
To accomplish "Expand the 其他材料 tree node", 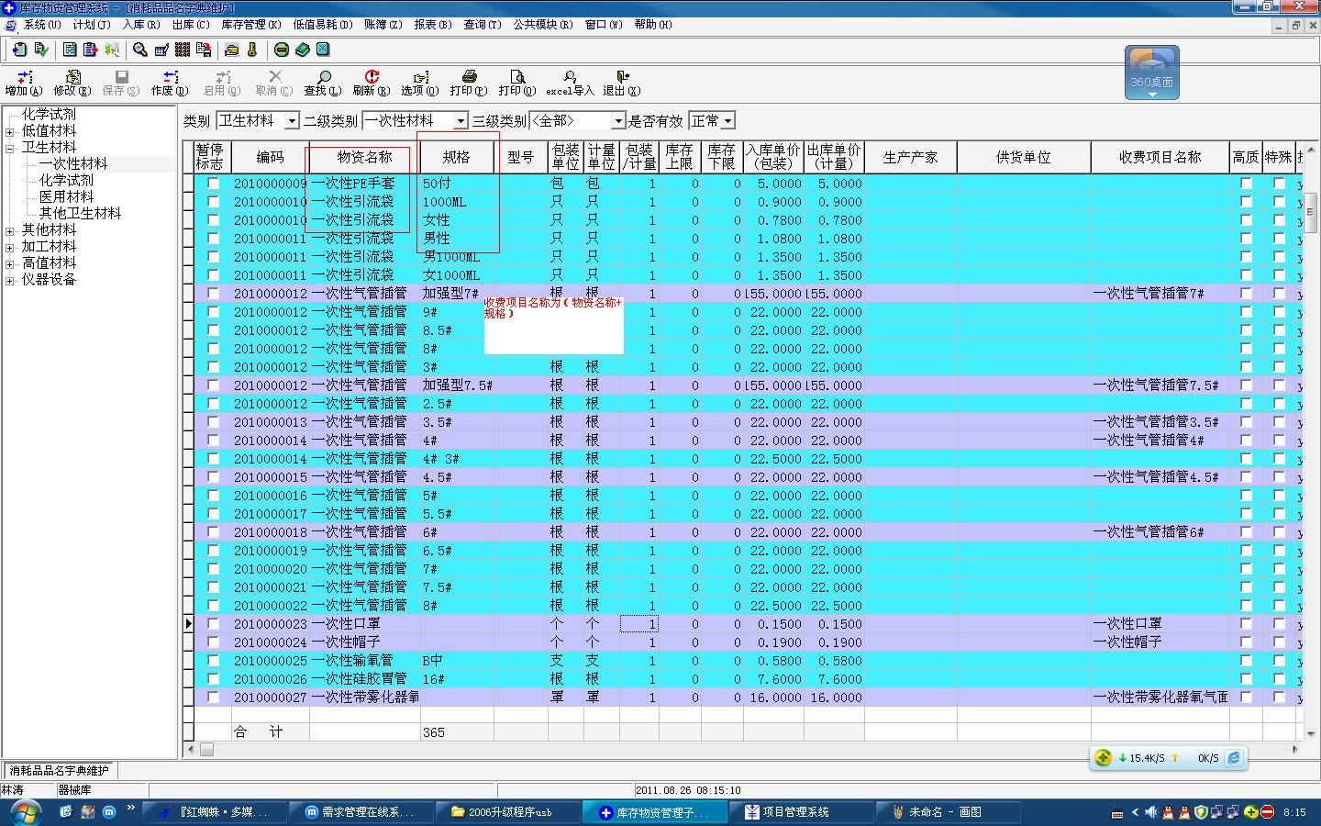I will pyautogui.click(x=10, y=230).
